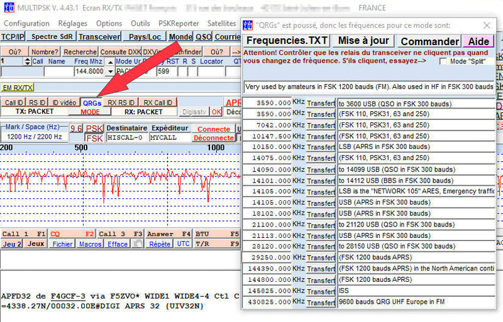Click the BTU F5 macro button
The height and width of the screenshot is (322, 503).
coord(217,234)
